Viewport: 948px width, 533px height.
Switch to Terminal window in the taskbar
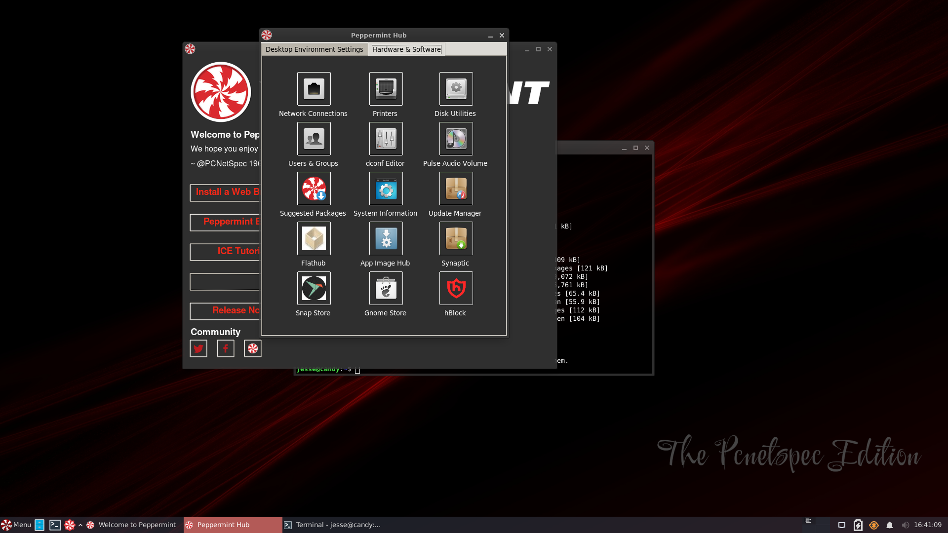[332, 525]
